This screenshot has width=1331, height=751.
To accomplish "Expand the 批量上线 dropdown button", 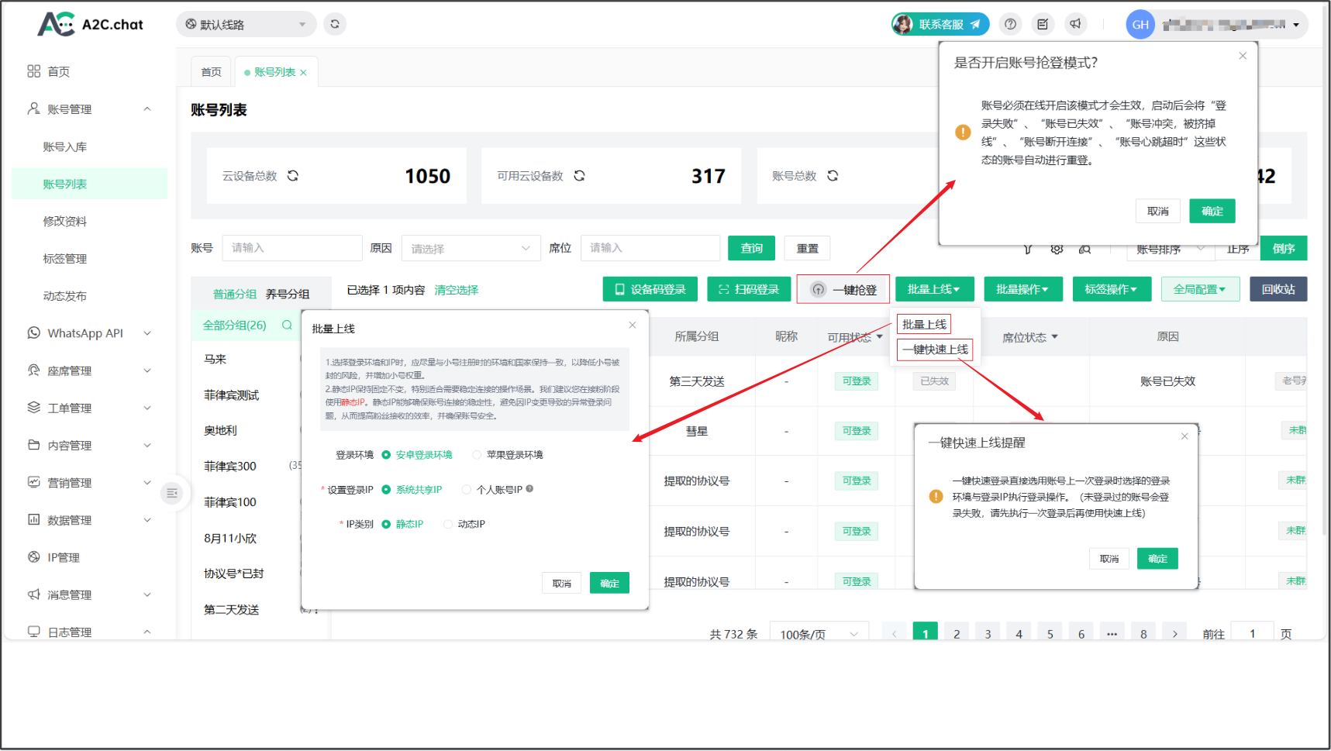I will pyautogui.click(x=933, y=289).
